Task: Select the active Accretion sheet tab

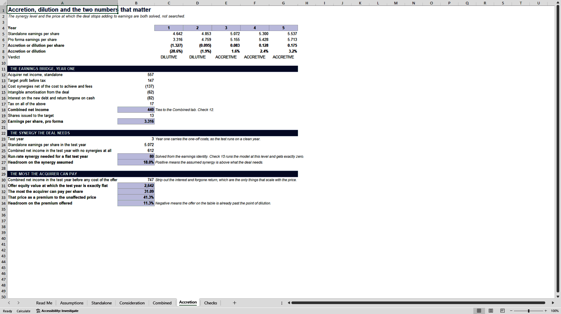Action: pyautogui.click(x=188, y=302)
